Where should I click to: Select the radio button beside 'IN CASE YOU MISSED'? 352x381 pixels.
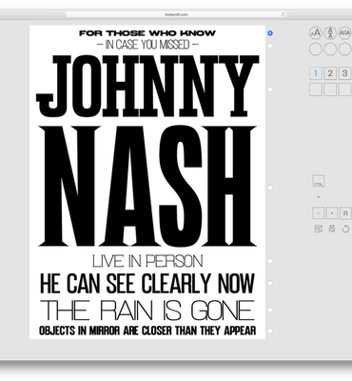270,46
